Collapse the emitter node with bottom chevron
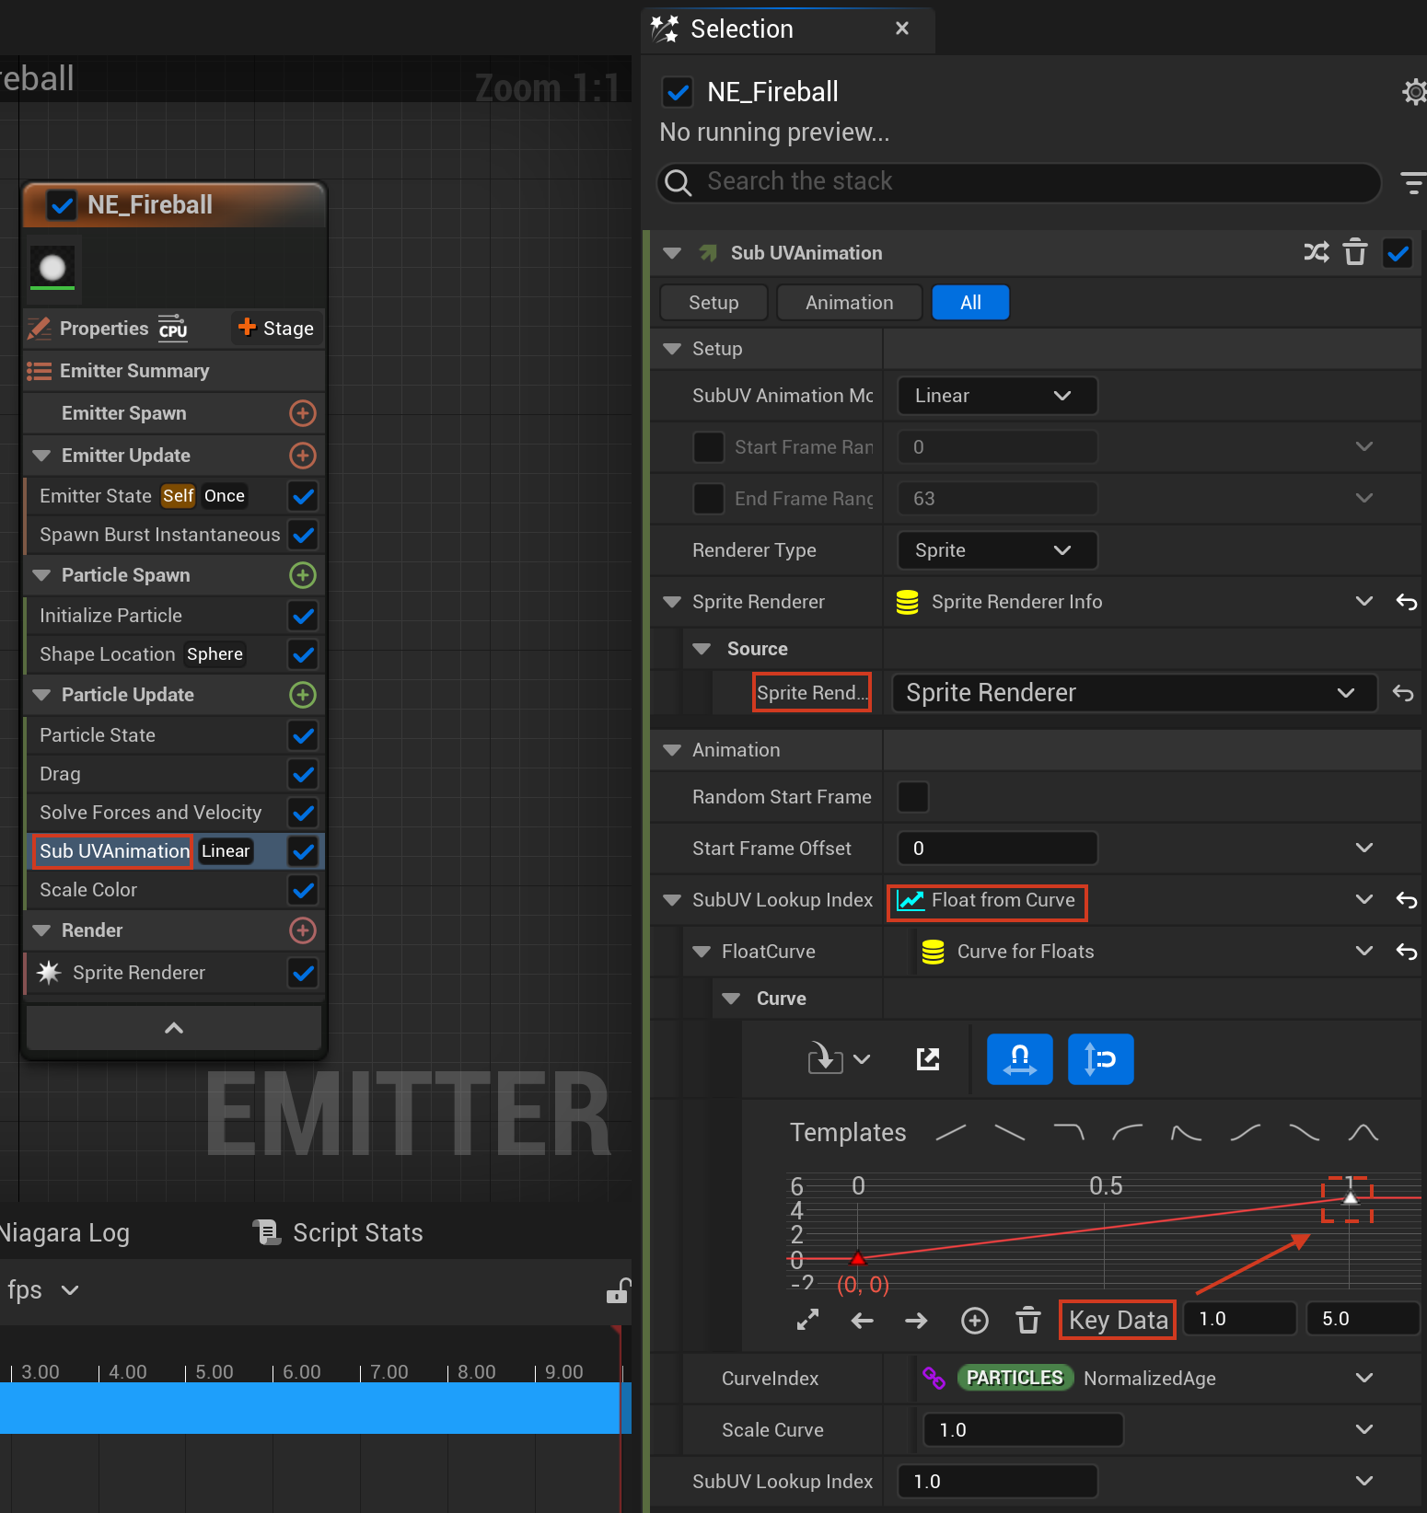This screenshot has height=1513, width=1427. coord(174,1028)
